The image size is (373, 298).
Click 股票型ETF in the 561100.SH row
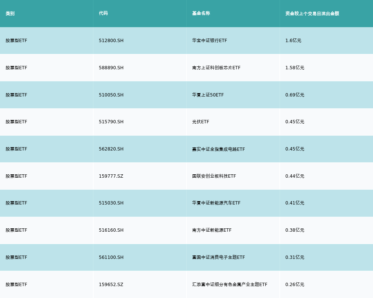pos(16,257)
